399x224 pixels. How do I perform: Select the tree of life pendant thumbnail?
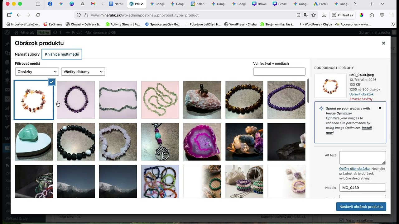point(160,142)
